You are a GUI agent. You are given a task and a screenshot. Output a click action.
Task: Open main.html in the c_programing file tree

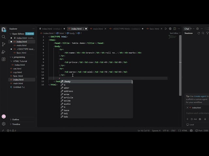pyautogui.click(x=22, y=83)
